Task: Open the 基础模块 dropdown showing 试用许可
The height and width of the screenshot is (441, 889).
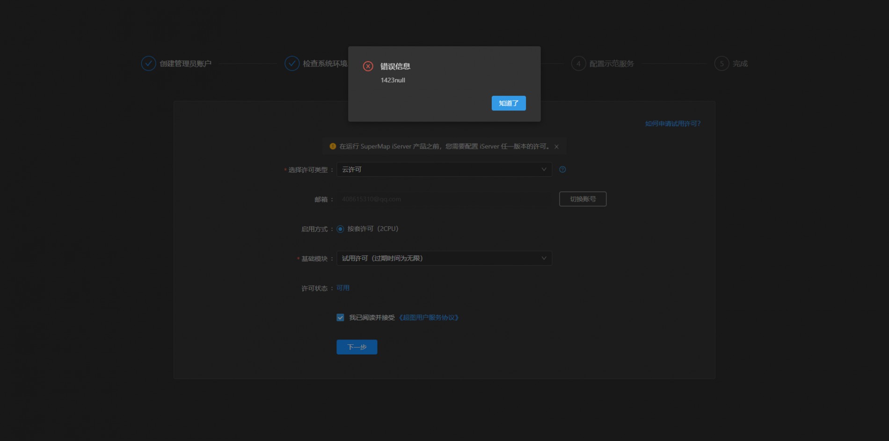Action: (444, 258)
